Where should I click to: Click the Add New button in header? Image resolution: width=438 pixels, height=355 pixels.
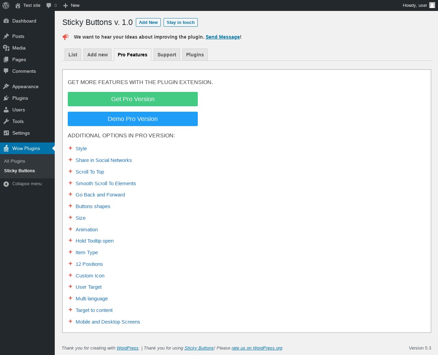tap(148, 23)
